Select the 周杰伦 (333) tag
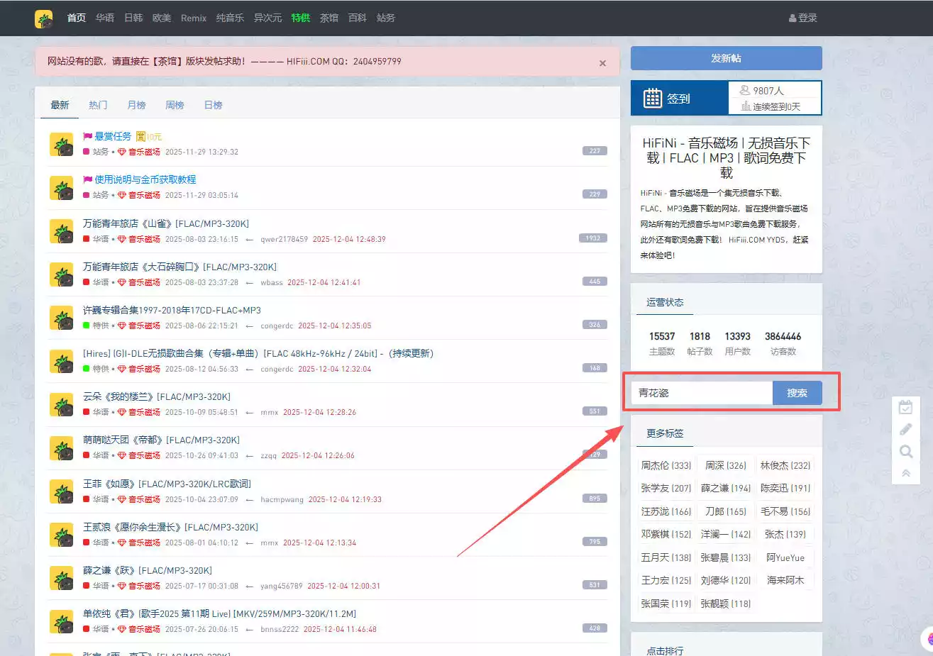This screenshot has height=656, width=933. click(666, 465)
